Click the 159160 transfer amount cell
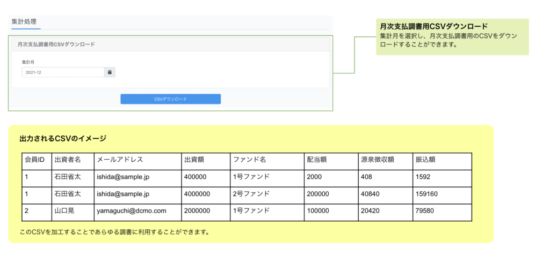550x256 pixels. [426, 194]
